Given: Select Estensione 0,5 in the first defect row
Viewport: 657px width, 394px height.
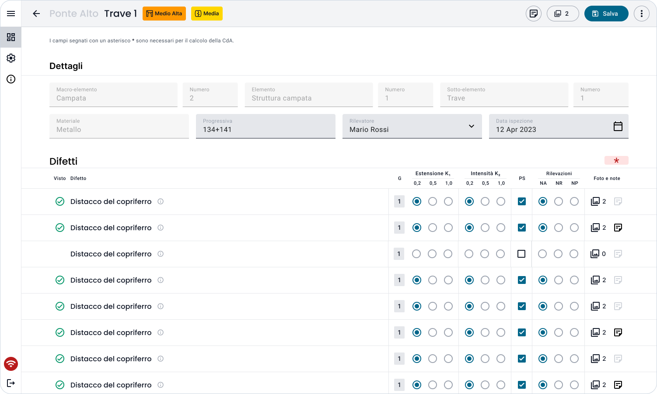Looking at the screenshot, I should [x=433, y=201].
